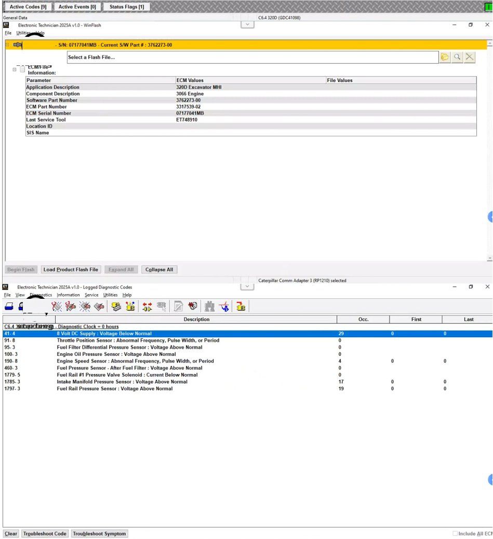Viewport: 493px width, 539px height.
Task: Click the binoculars icon in the toolbar
Action: pyautogui.click(x=209, y=307)
